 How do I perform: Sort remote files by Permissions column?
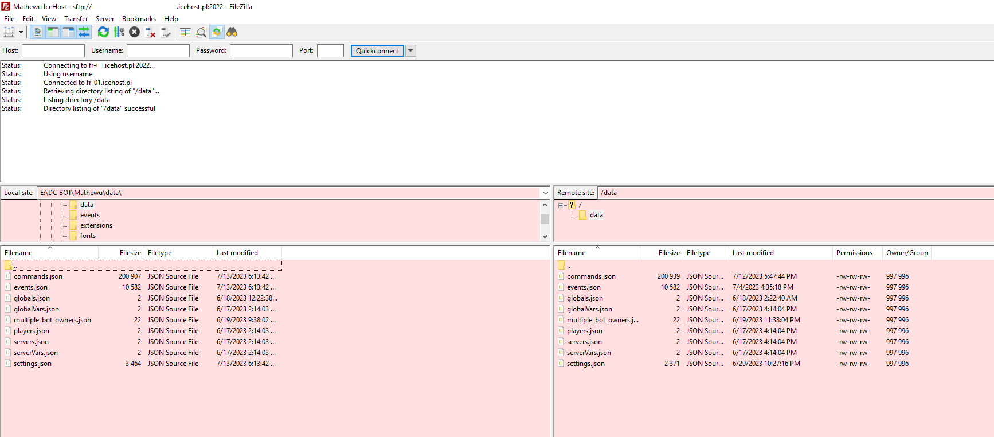coord(857,253)
